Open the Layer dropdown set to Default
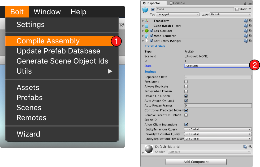This screenshot has width=260, height=167. [x=230, y=14]
